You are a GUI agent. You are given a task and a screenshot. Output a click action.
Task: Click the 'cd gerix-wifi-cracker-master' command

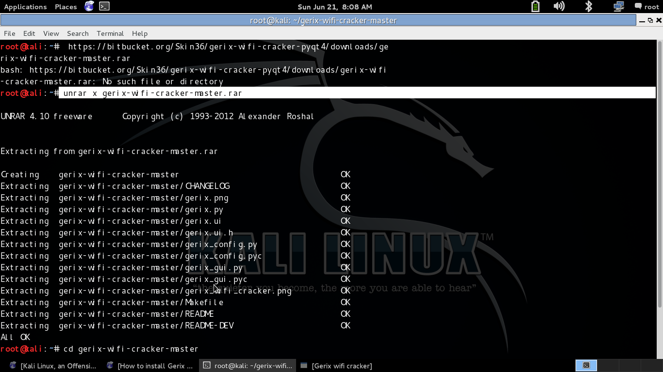(131, 349)
